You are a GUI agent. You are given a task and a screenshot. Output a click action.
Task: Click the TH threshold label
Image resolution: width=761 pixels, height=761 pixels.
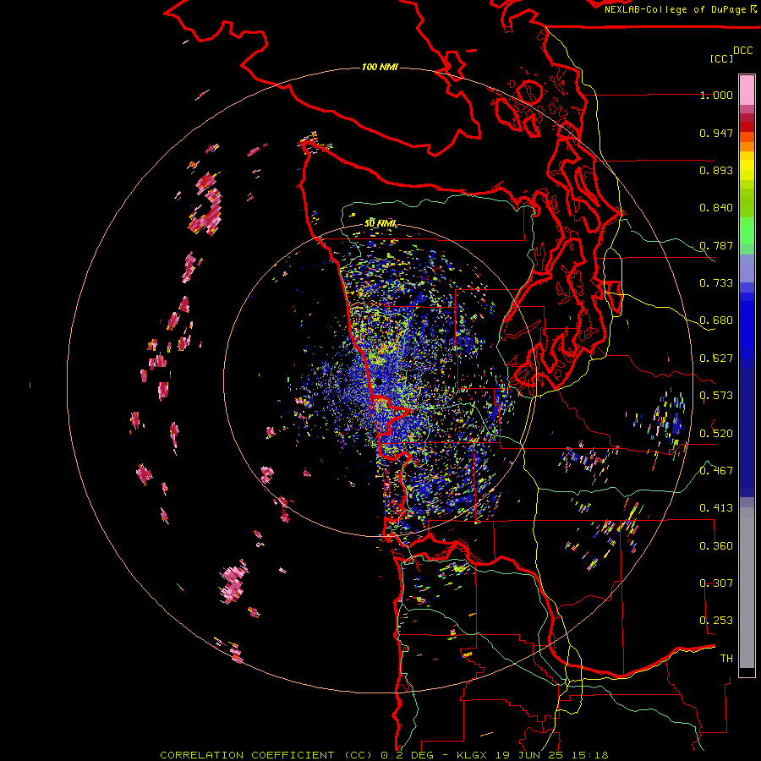[x=726, y=659]
